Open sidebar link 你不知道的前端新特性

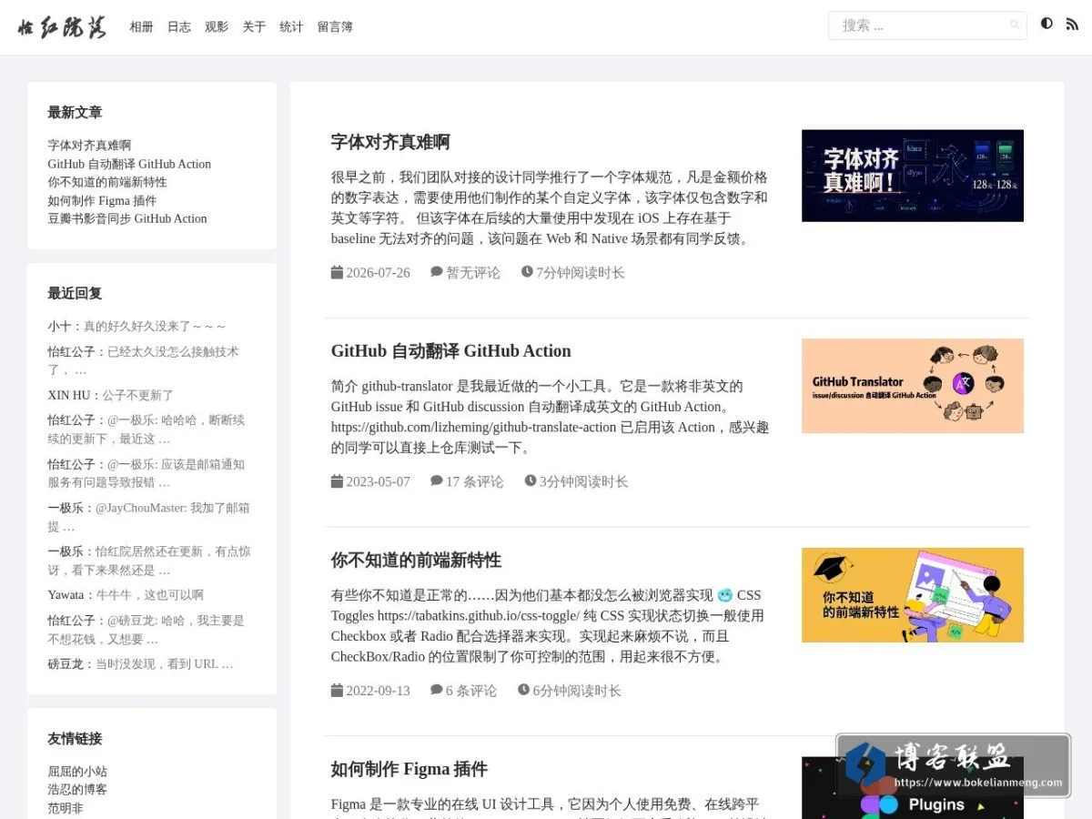tap(107, 182)
